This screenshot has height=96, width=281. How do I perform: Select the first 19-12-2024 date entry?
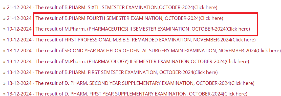19,29
